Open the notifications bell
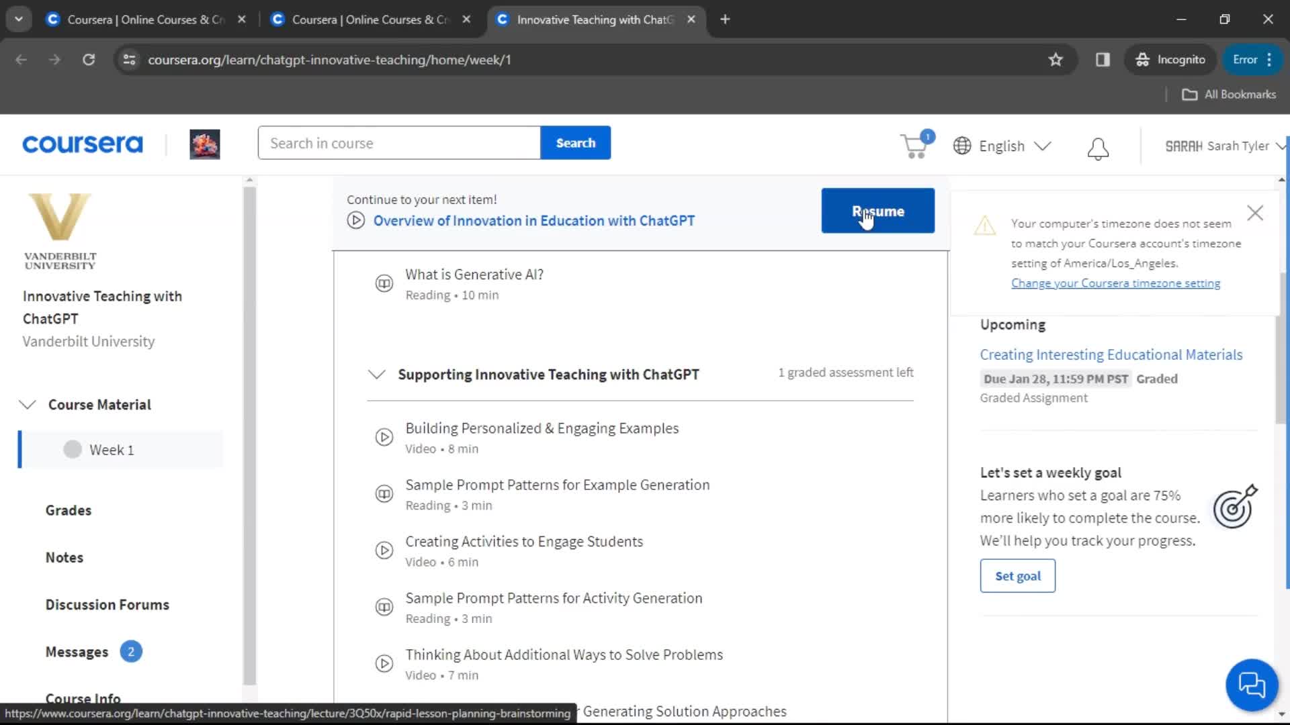 [x=1098, y=148]
